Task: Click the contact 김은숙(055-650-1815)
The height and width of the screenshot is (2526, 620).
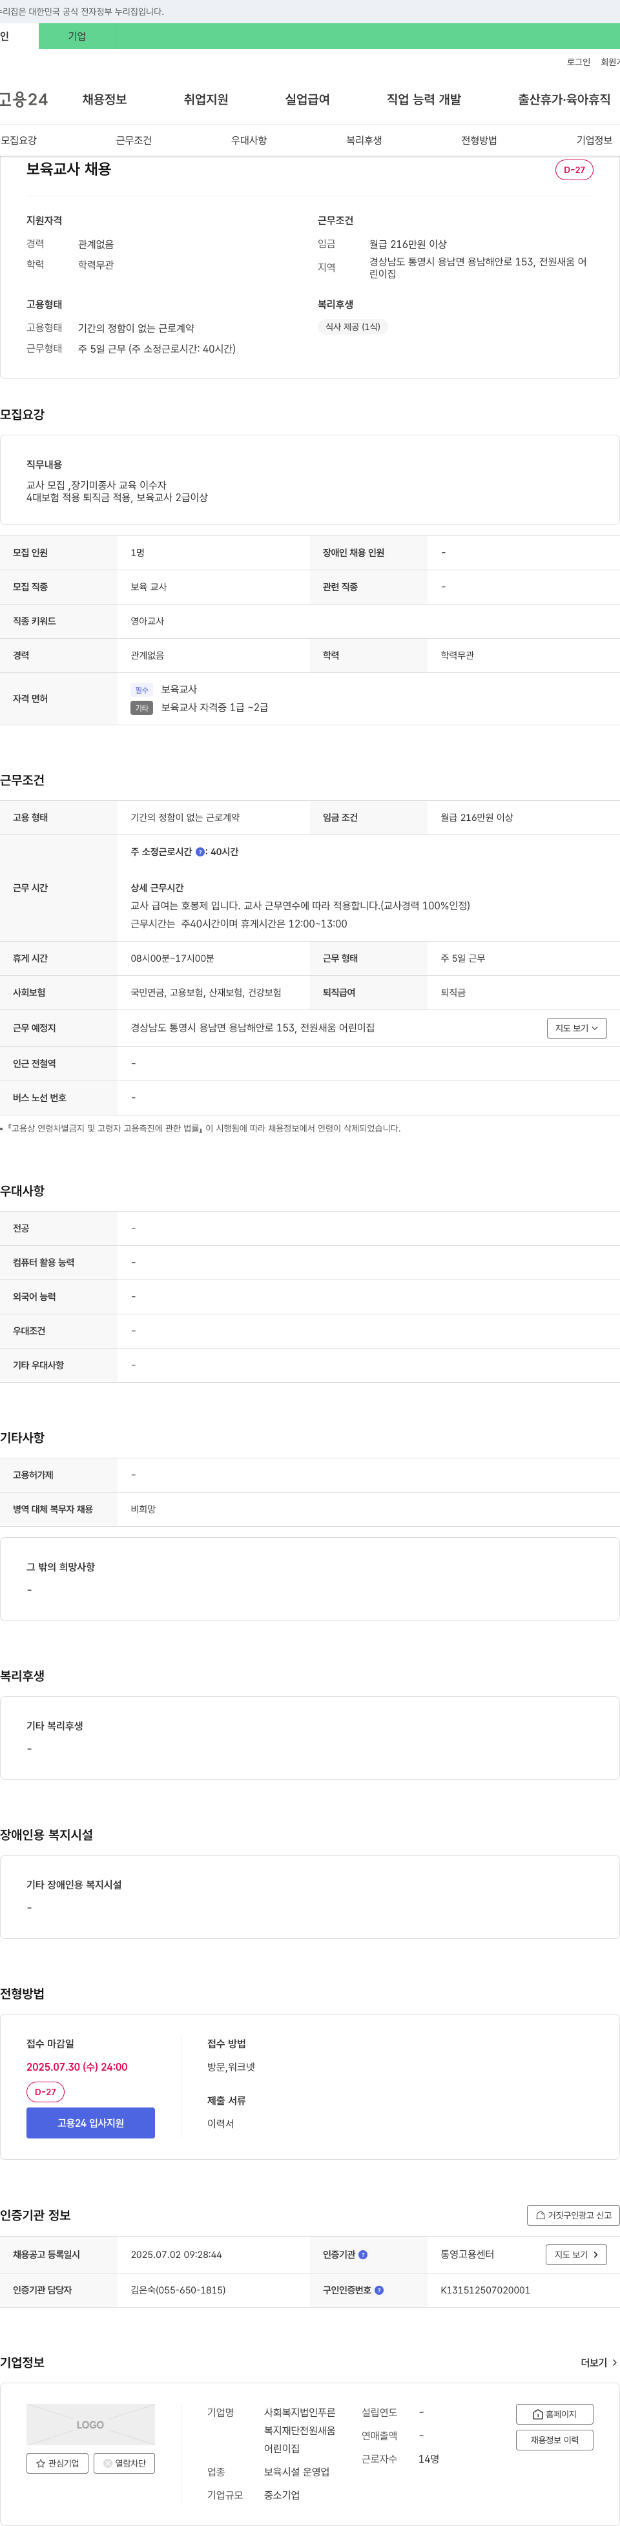Action: pos(178,2291)
